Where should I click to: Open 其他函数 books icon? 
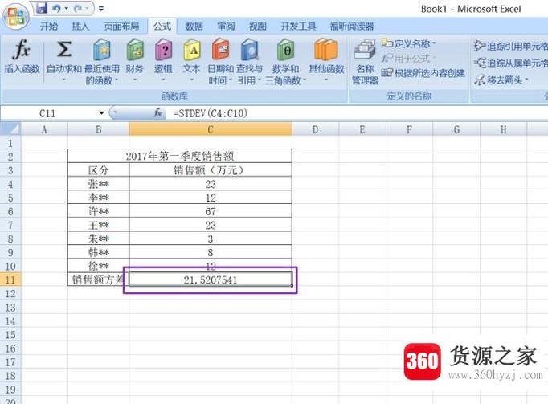click(326, 49)
